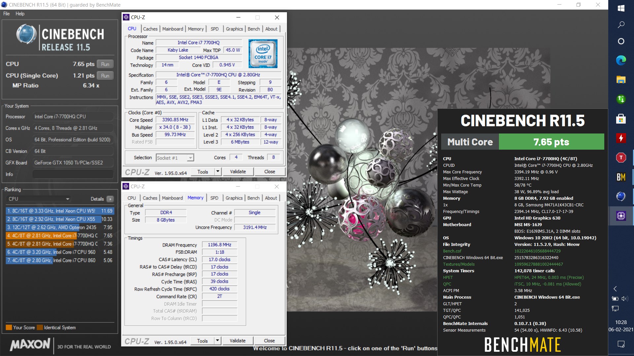
Task: Open the green arrows taskbar app
Action: (x=621, y=99)
